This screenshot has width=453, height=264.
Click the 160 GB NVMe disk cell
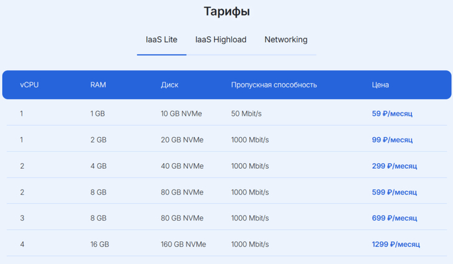point(184,245)
